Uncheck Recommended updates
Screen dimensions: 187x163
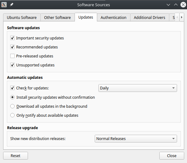tap(12, 47)
